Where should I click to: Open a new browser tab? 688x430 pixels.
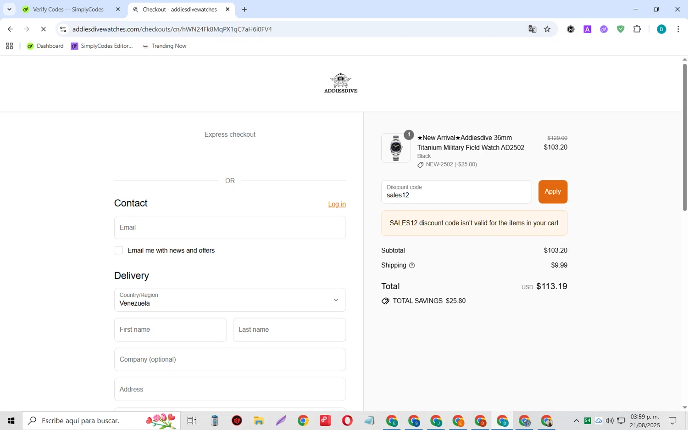click(244, 9)
